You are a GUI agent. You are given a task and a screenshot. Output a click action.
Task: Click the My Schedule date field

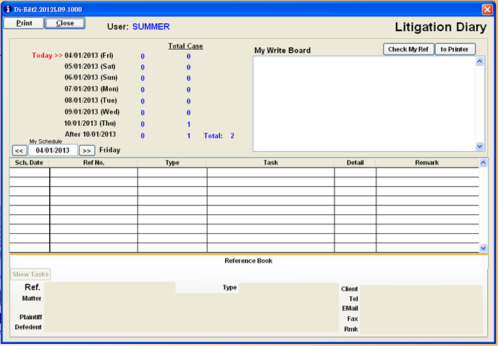[x=53, y=151]
